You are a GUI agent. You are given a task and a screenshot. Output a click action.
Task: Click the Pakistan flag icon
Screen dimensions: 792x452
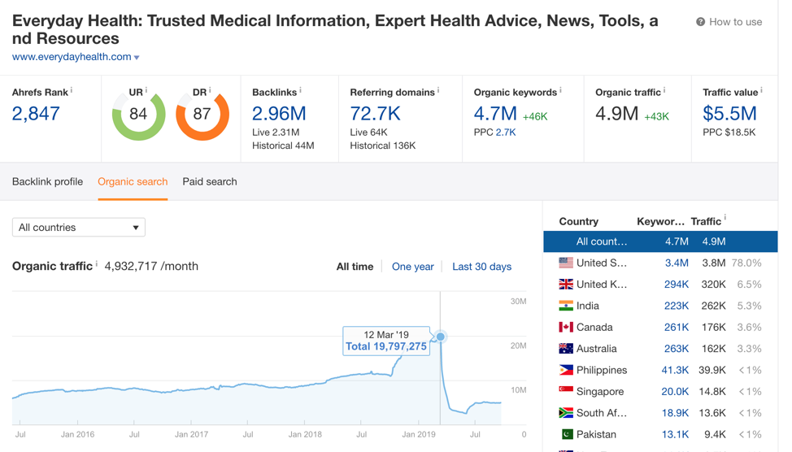pos(568,434)
